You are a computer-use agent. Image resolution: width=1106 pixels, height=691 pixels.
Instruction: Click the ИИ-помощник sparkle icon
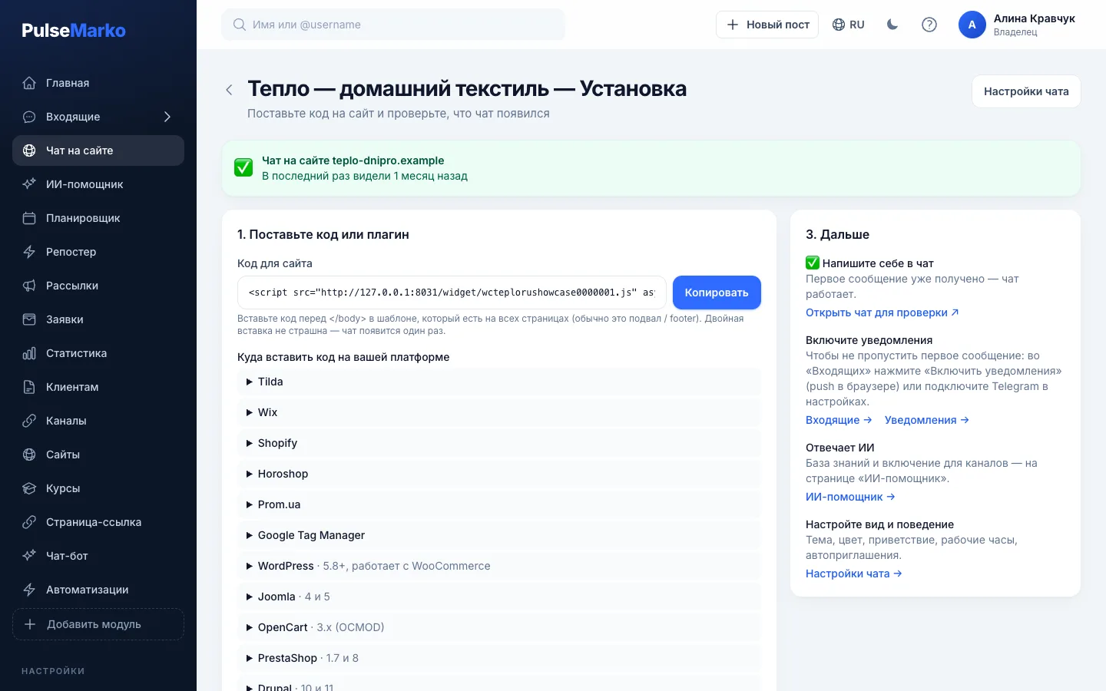(x=29, y=184)
